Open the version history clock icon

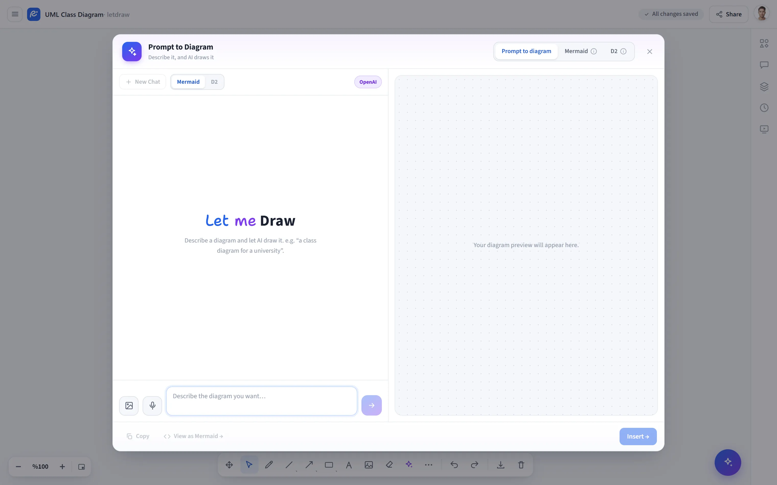tap(764, 108)
